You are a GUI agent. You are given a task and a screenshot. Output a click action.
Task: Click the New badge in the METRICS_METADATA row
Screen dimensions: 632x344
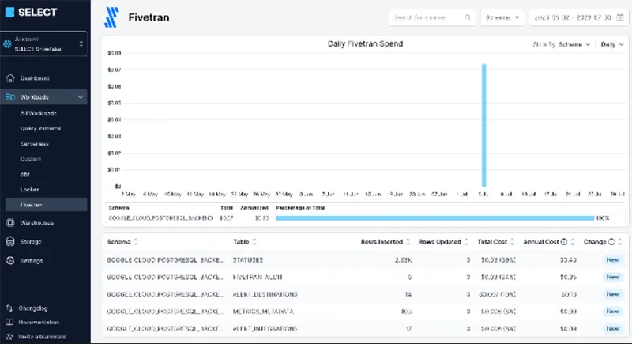pyautogui.click(x=613, y=312)
